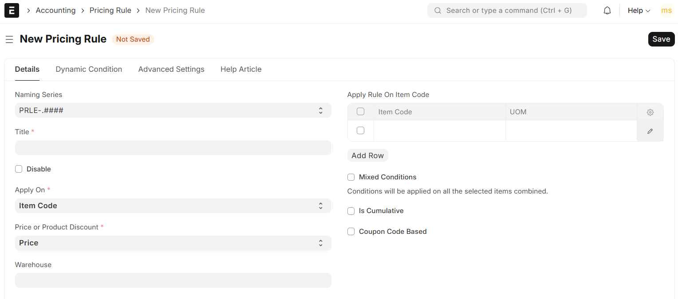Viewport: 678px width, 299px height.
Task: Click into the Title input field
Action: (173, 148)
